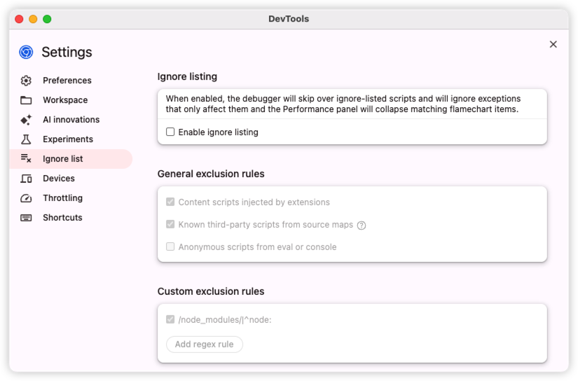Click the Experiments flask icon
This screenshot has height=381, width=578.
pyautogui.click(x=26, y=139)
